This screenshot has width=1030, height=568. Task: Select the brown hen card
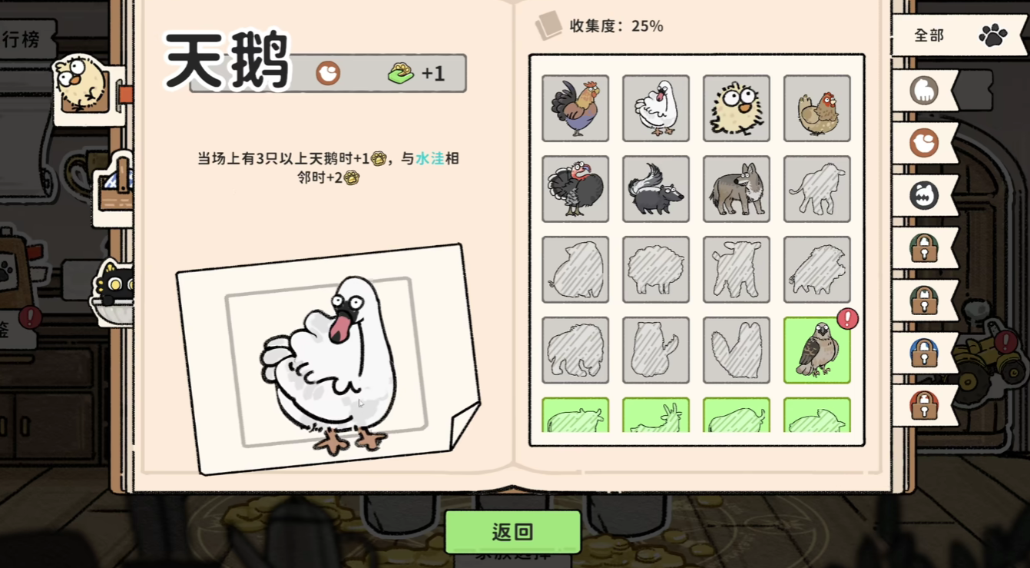click(817, 108)
